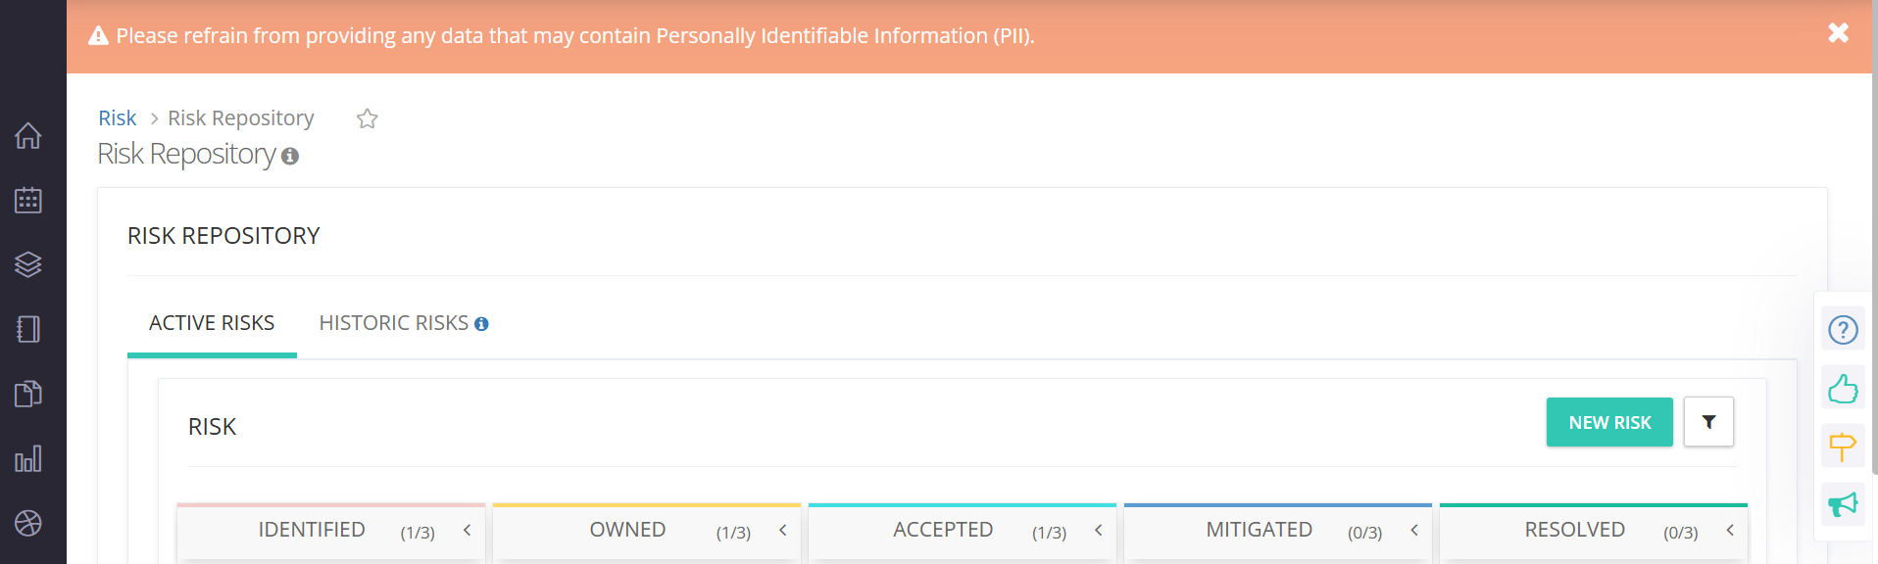Image resolution: width=1878 pixels, height=564 pixels.
Task: Select the Active Risks tab
Action: click(212, 323)
